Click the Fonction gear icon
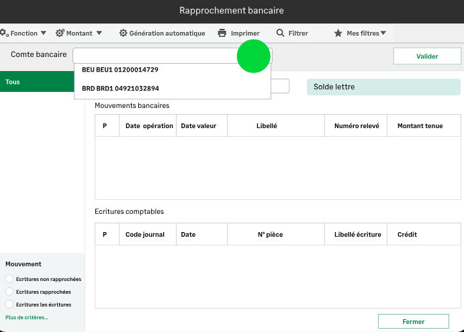The height and width of the screenshot is (332, 464). click(x=4, y=33)
